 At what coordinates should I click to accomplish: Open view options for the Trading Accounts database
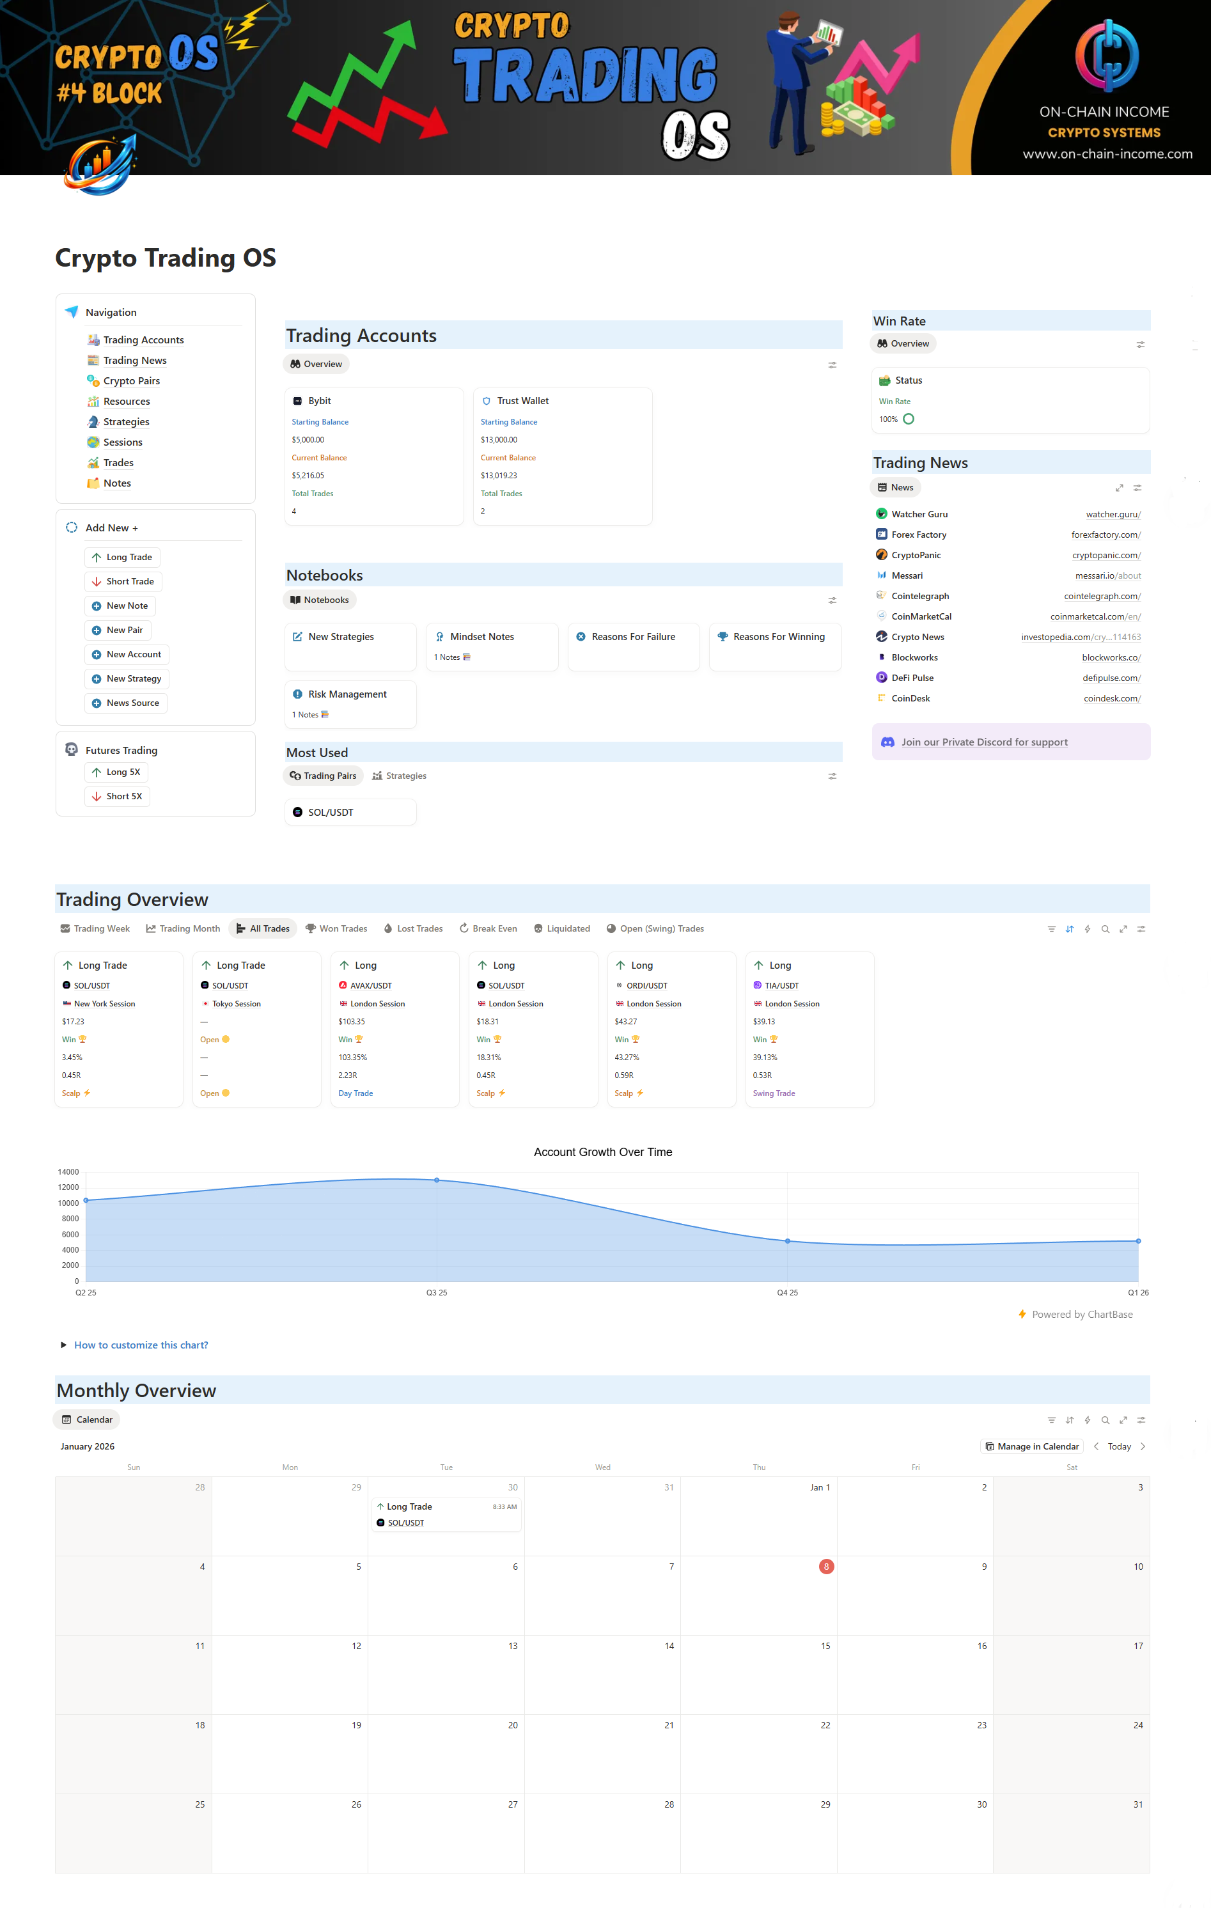click(832, 365)
